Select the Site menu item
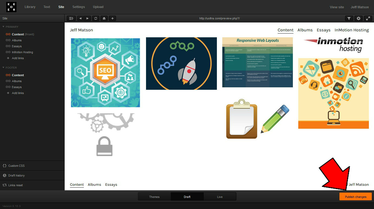Screen dimensions: 374x209 coord(61,7)
